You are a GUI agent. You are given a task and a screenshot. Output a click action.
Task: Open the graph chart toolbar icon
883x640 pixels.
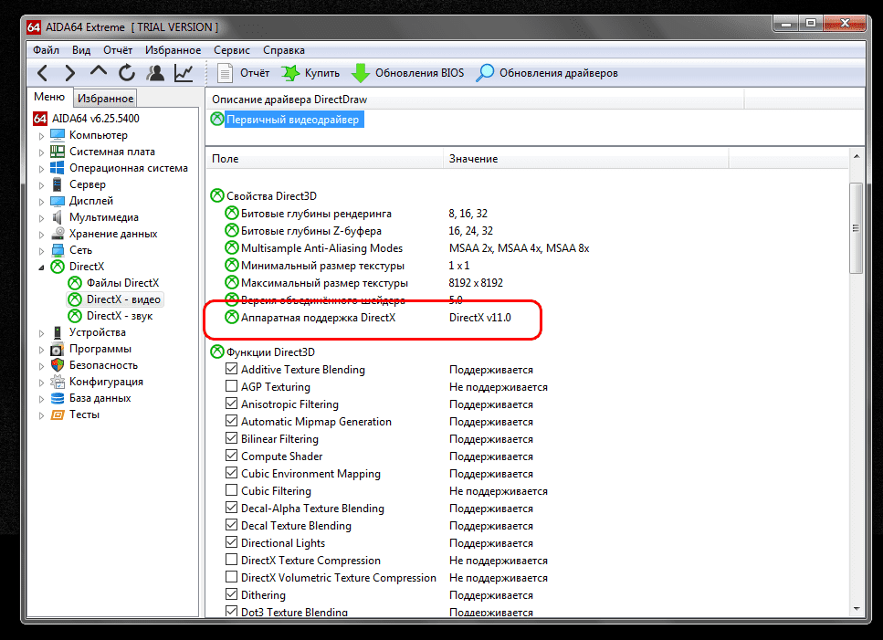pyautogui.click(x=184, y=73)
